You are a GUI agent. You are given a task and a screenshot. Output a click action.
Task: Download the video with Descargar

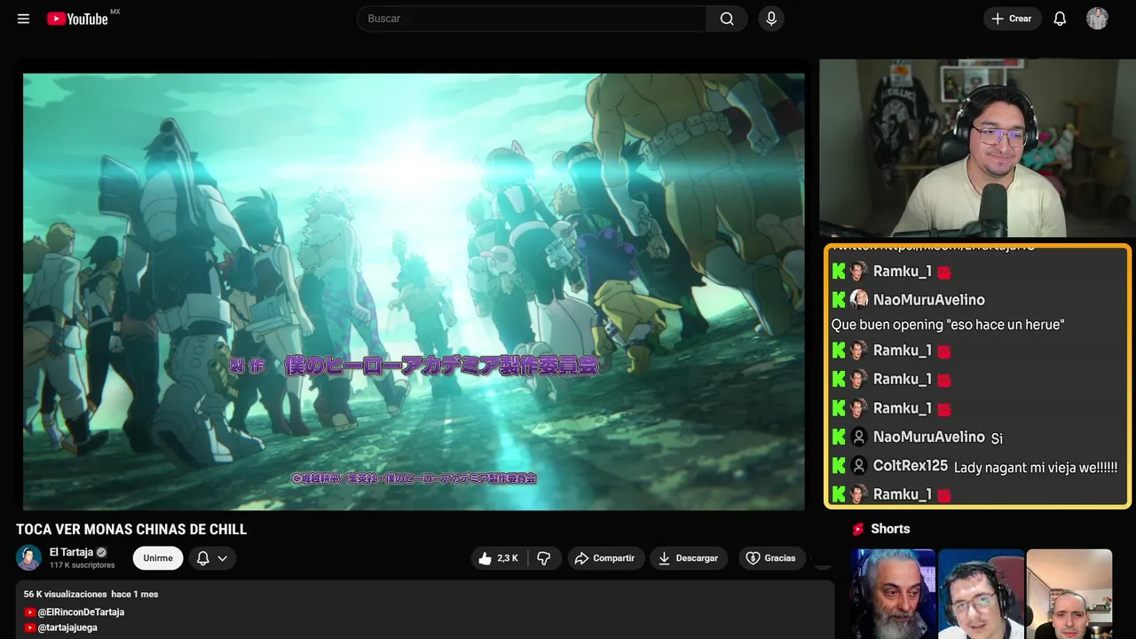point(689,558)
